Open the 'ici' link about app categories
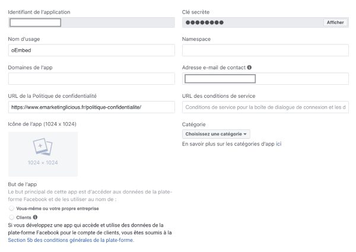The height and width of the screenshot is (252, 356). (278, 143)
